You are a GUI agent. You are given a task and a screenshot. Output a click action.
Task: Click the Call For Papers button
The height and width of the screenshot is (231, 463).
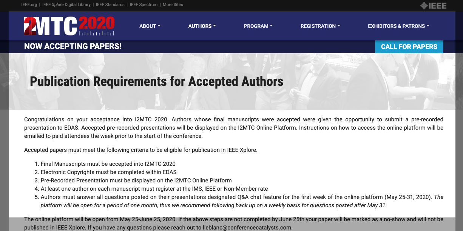point(409,47)
